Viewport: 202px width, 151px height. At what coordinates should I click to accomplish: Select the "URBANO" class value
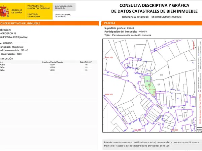8,43
